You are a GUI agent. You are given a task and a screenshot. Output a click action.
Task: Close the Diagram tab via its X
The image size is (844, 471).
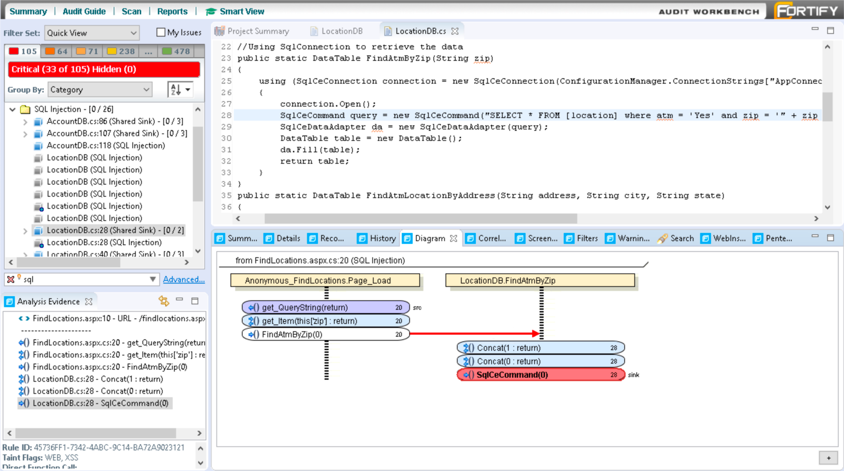click(x=454, y=239)
